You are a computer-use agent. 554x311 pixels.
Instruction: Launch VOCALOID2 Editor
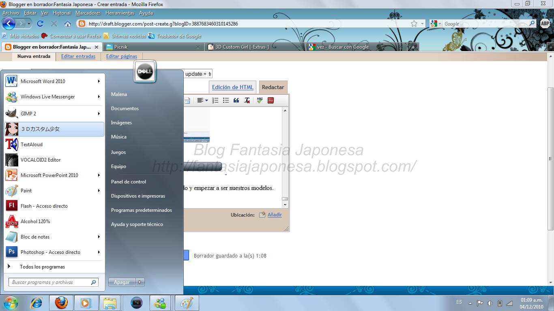coord(54,160)
